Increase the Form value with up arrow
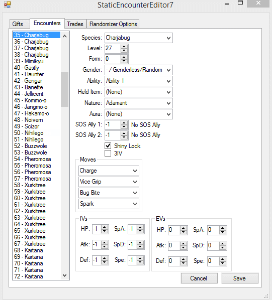The image size is (272, 300). pos(124,57)
